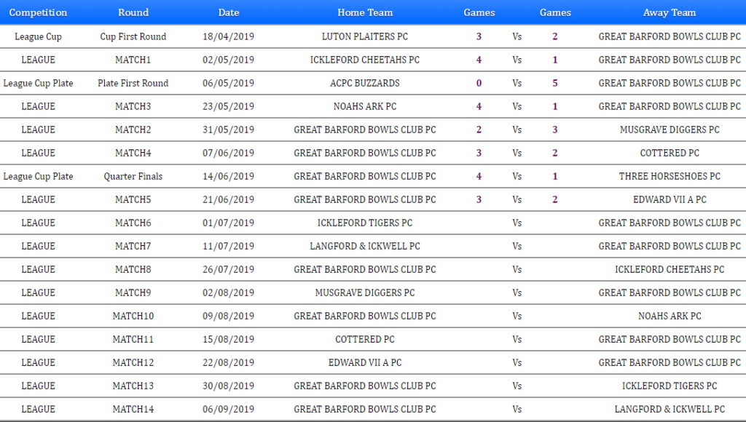746x422 pixels.
Task: Click date 31/05/2019
Action: pos(228,130)
